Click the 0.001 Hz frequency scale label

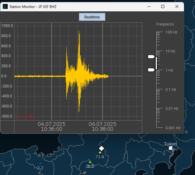click(x=173, y=128)
